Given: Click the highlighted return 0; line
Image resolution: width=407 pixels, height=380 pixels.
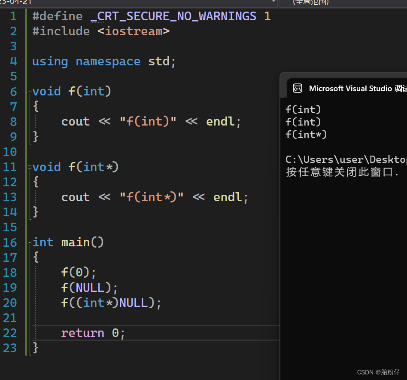Looking at the screenshot, I should (x=92, y=333).
